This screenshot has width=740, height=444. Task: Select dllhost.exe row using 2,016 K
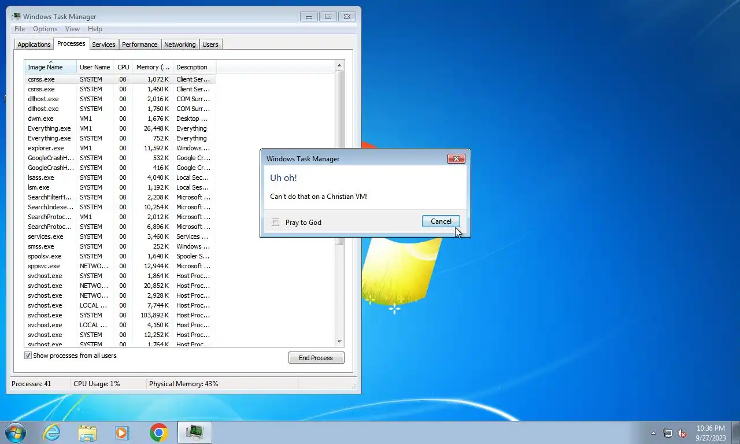(x=120, y=99)
